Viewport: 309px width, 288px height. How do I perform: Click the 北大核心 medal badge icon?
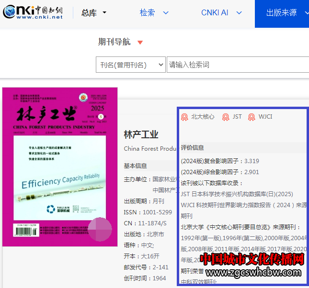(184, 117)
